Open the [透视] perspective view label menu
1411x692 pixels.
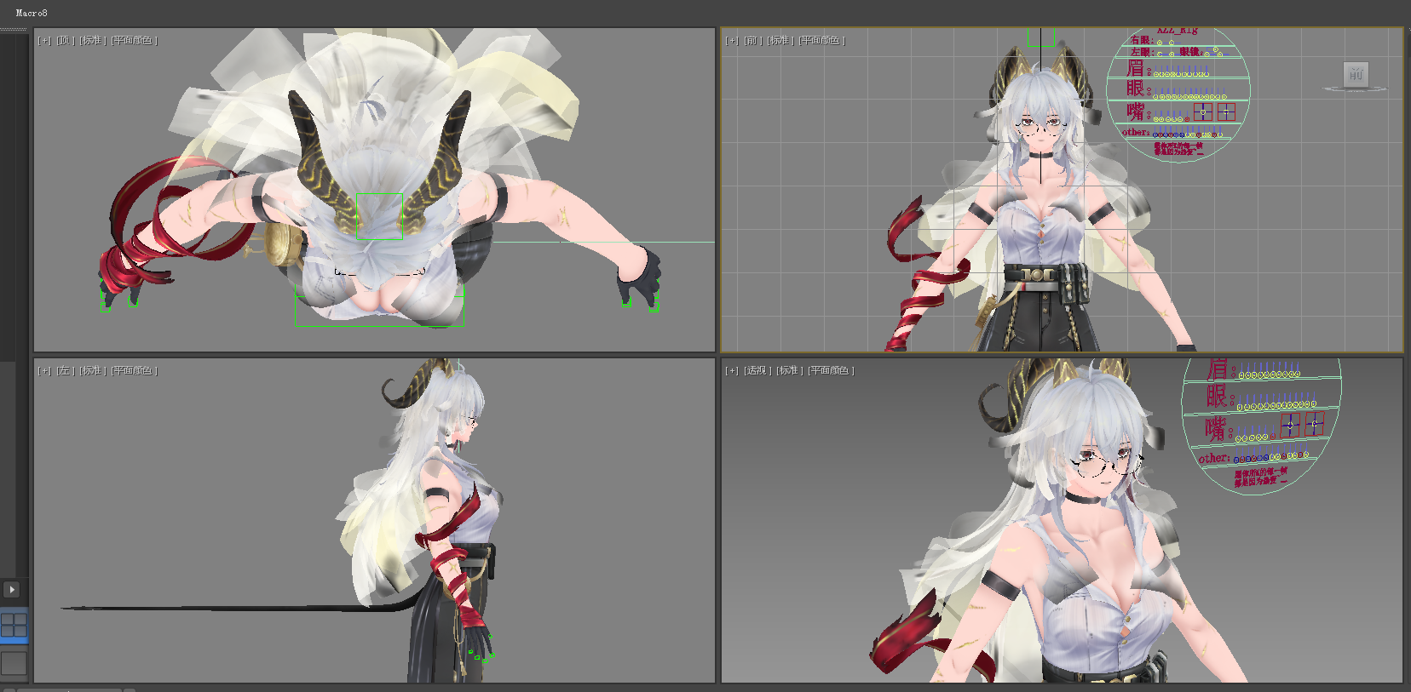pyautogui.click(x=757, y=370)
